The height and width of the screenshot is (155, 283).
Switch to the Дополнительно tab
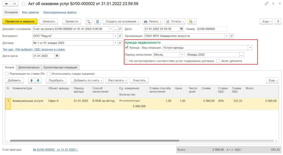tap(29, 67)
